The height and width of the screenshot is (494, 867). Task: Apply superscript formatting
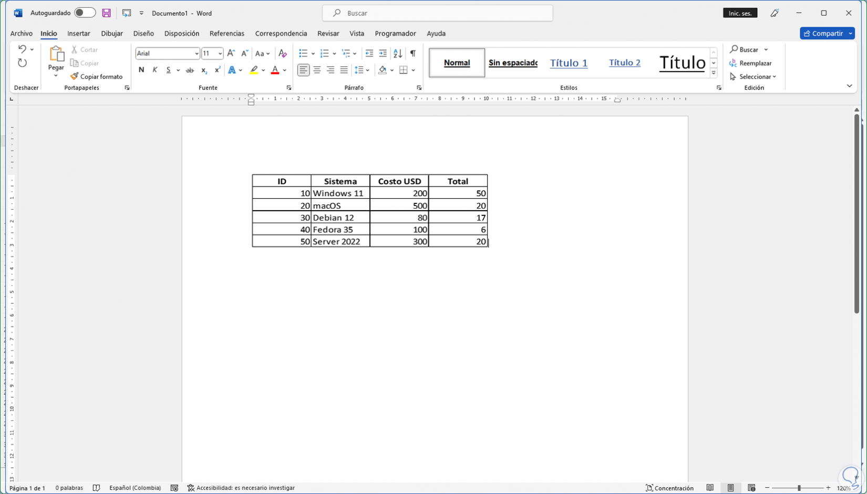pos(217,70)
